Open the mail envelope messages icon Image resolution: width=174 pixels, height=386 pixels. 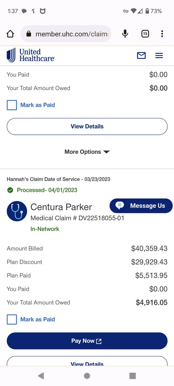tap(141, 56)
